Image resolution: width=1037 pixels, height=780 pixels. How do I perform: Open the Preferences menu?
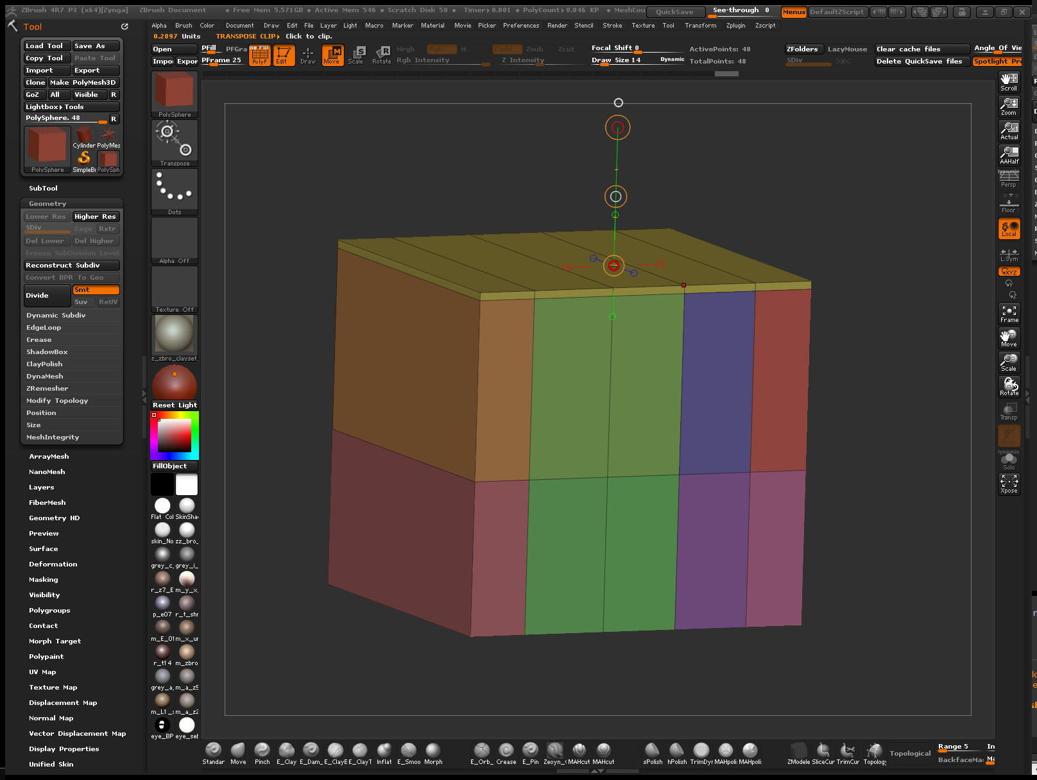click(x=521, y=26)
